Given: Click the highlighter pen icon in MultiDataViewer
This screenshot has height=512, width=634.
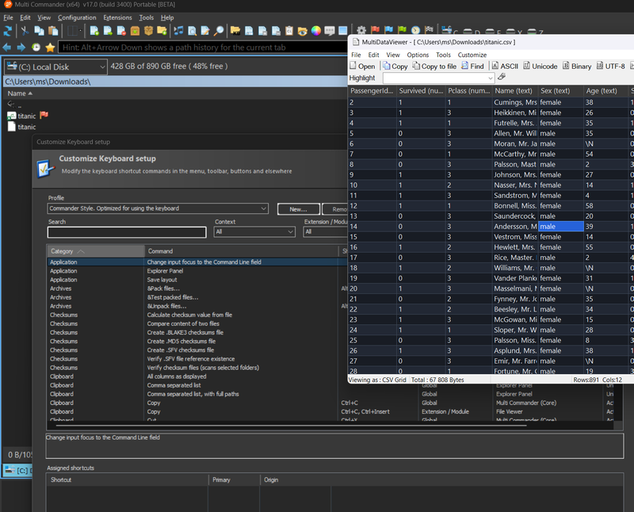Looking at the screenshot, I should tap(502, 77).
